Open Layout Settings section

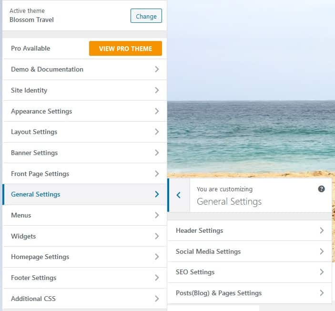(85, 132)
